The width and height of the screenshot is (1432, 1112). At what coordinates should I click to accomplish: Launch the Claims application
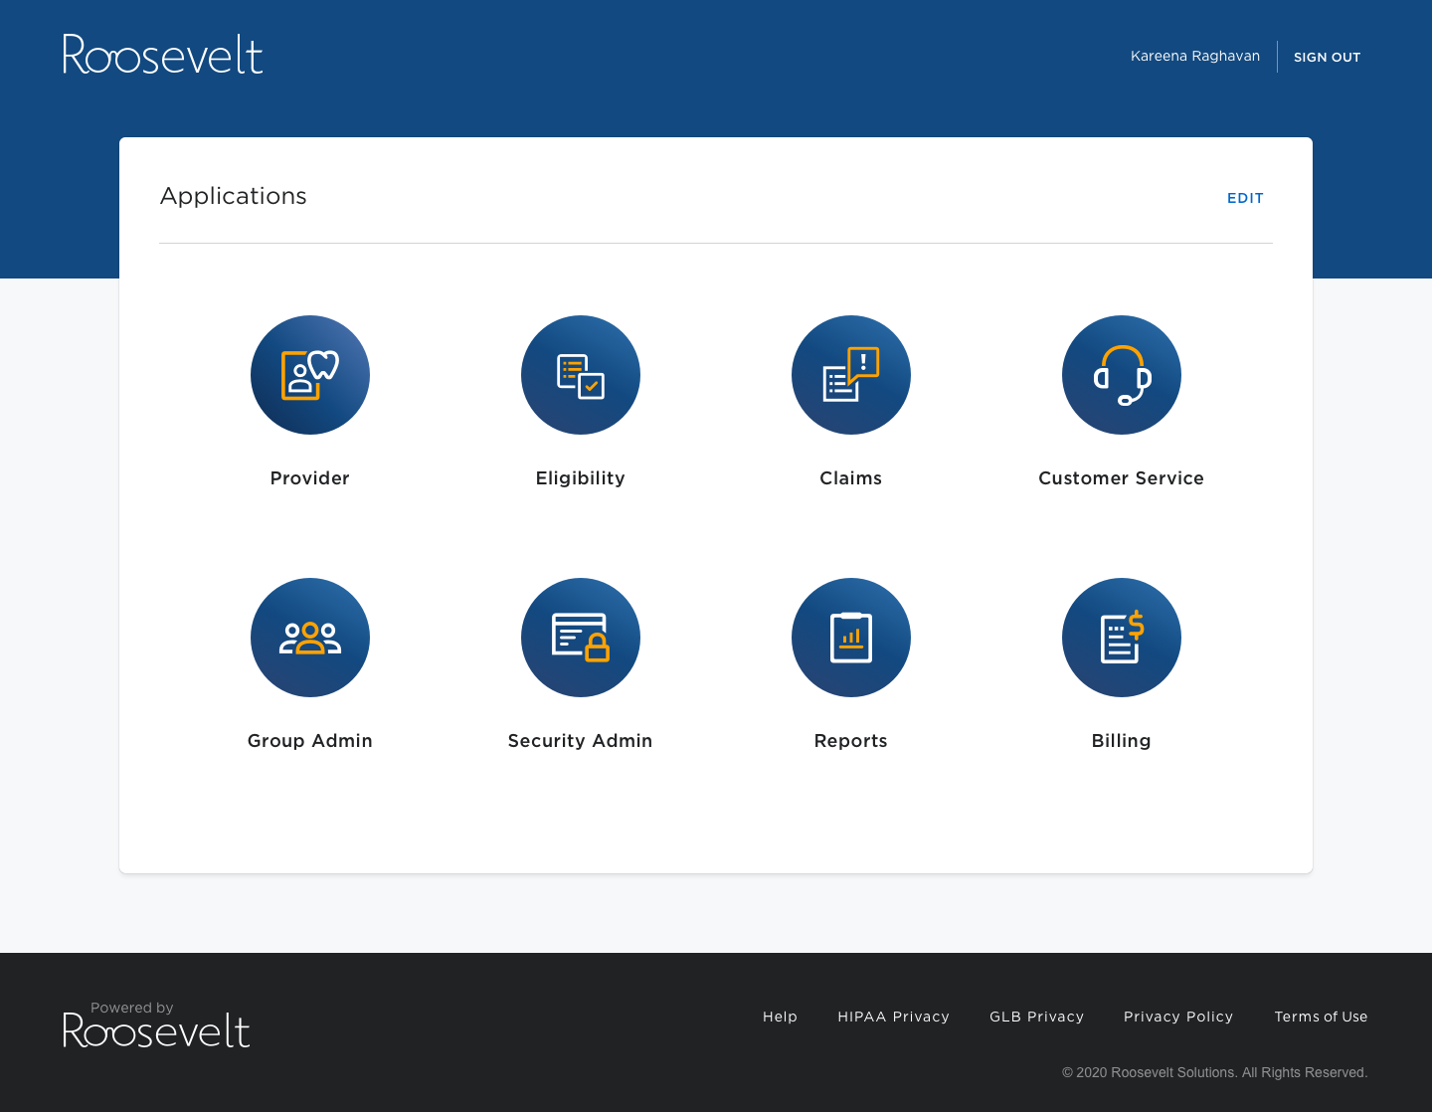[850, 375]
